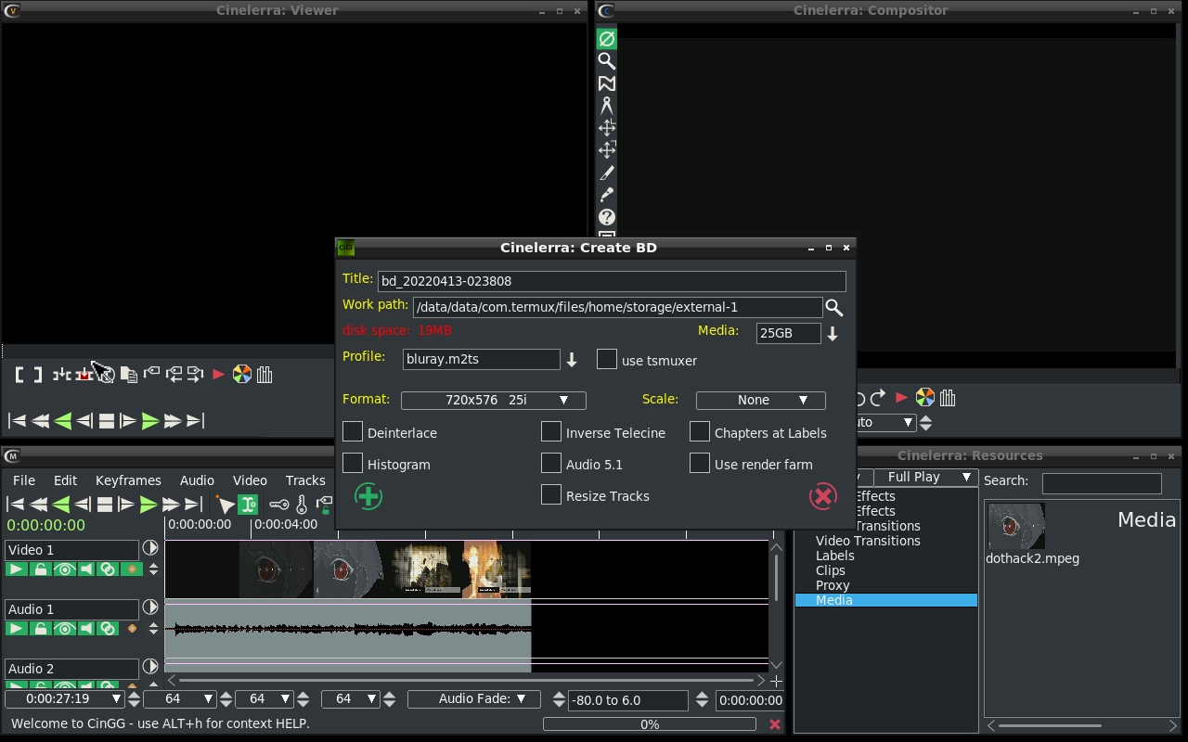Check the Chapters at Labels option
Image resolution: width=1188 pixels, height=742 pixels.
pyautogui.click(x=700, y=432)
